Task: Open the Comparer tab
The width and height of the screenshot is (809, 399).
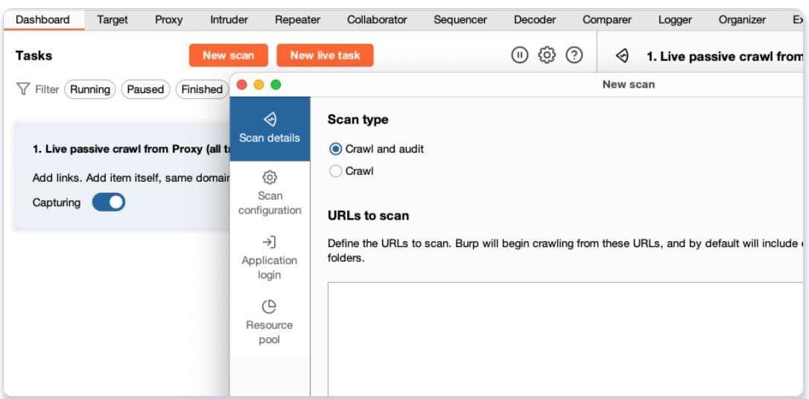Action: pos(606,19)
